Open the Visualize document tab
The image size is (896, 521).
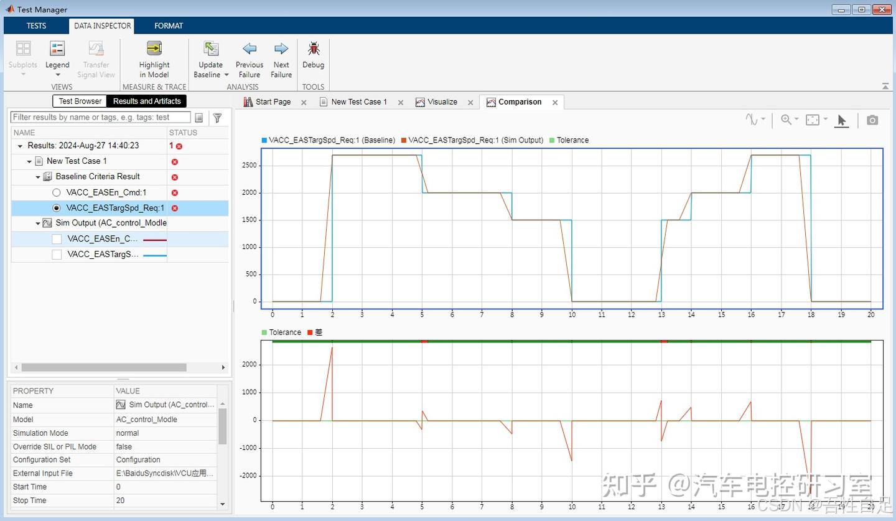click(442, 101)
